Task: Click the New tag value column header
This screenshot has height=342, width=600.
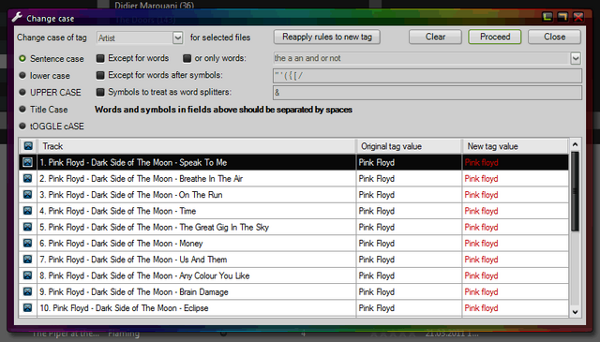Action: point(515,146)
